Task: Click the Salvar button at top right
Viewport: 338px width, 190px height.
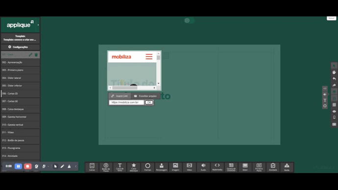Action: point(331,18)
